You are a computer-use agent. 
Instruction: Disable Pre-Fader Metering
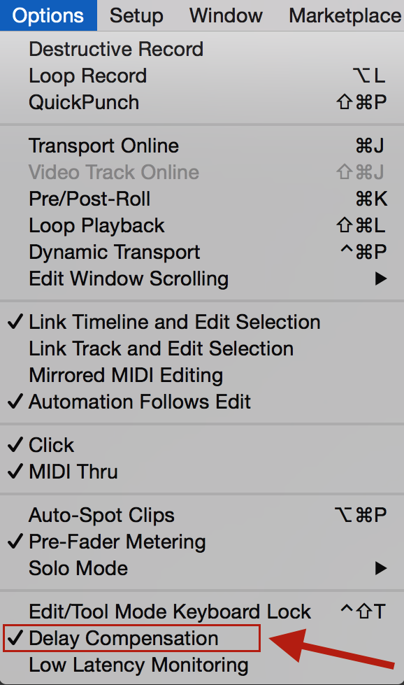(117, 542)
